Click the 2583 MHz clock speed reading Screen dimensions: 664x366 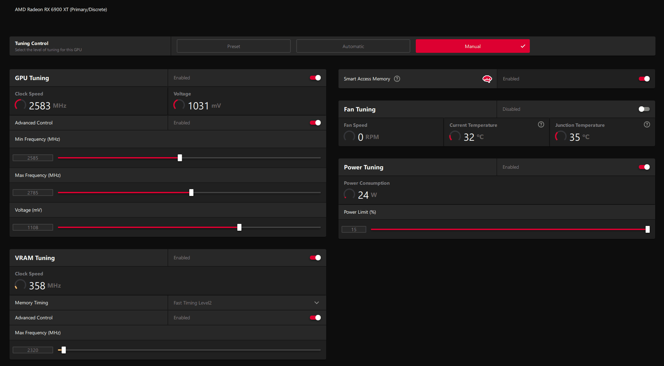click(x=48, y=106)
